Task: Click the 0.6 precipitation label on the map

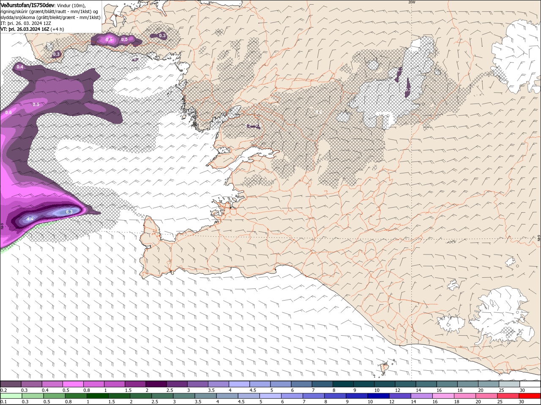Action: (x=8, y=112)
